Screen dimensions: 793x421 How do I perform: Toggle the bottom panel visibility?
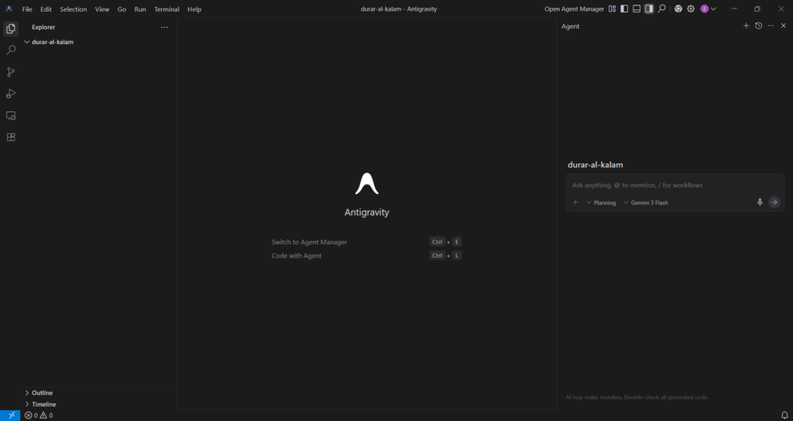coord(637,9)
